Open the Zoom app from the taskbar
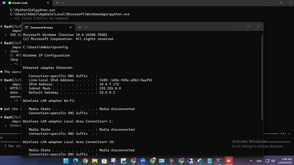Image resolution: width=294 pixels, height=165 pixels. tap(142, 161)
